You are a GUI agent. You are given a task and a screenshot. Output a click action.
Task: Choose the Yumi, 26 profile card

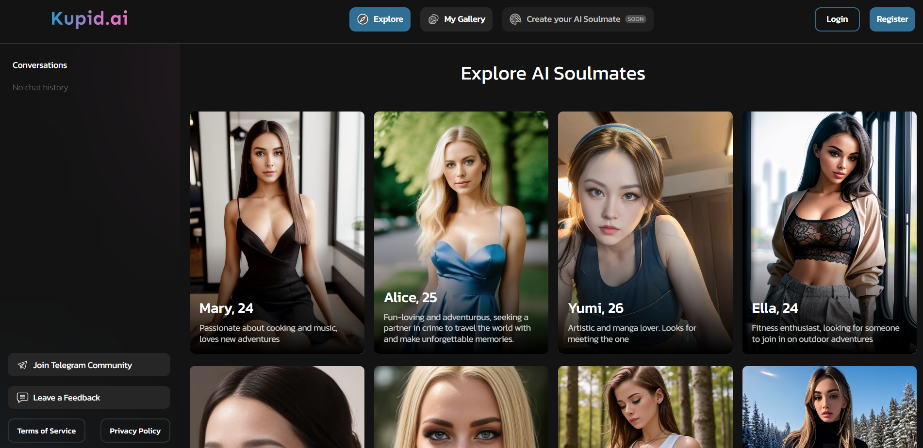[645, 232]
